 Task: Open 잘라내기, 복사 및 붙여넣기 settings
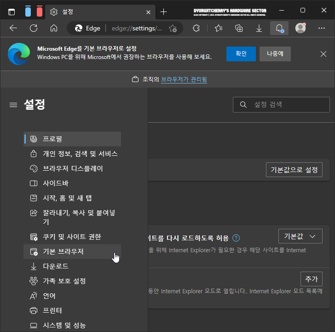[x=72, y=217]
